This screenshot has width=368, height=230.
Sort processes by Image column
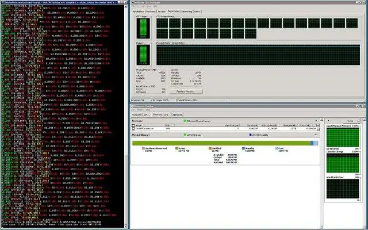pyautogui.click(x=150, y=125)
